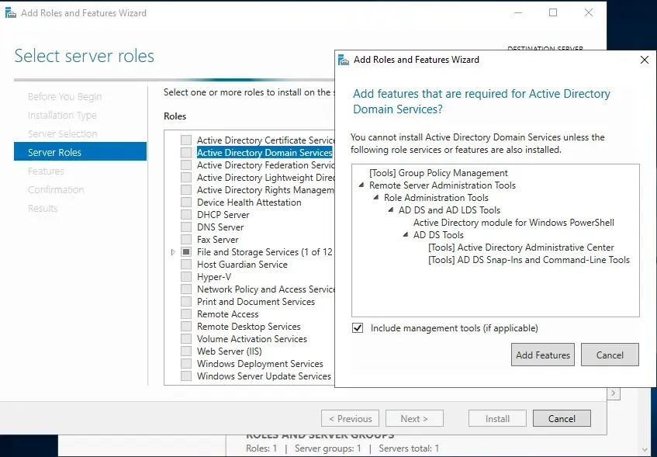Close the main Add Roles wizard window
Image resolution: width=657 pixels, height=457 pixels.
click(588, 12)
